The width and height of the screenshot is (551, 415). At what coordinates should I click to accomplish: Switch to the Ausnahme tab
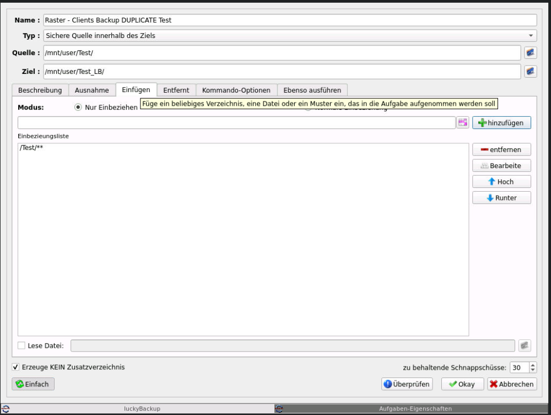pos(91,90)
